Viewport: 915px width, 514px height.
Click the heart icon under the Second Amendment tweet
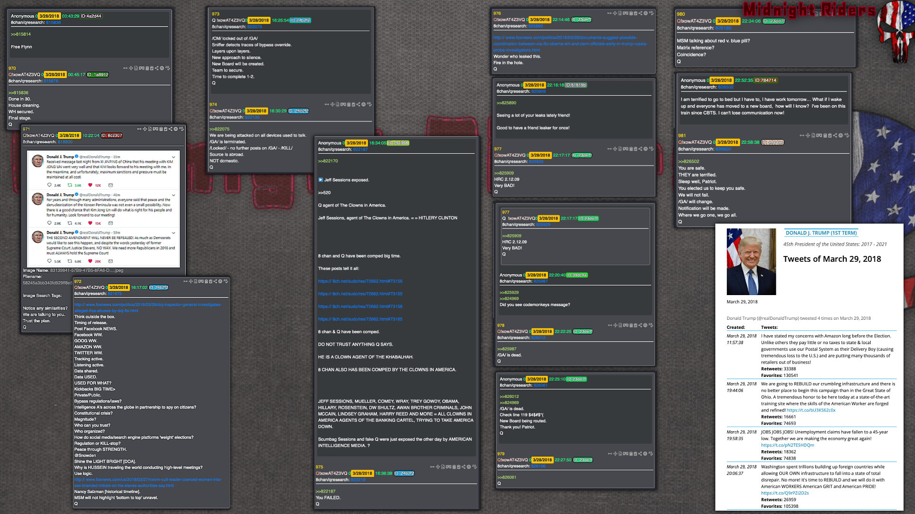point(90,261)
